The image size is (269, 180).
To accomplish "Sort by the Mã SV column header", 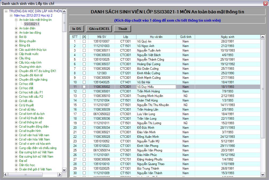I will pyautogui.click(x=102, y=37).
